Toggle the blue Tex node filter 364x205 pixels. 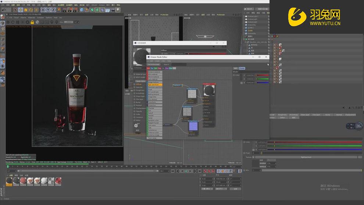pyautogui.click(x=152, y=68)
